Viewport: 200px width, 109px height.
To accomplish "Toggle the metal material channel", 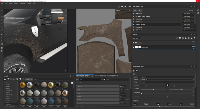I will [169, 104].
